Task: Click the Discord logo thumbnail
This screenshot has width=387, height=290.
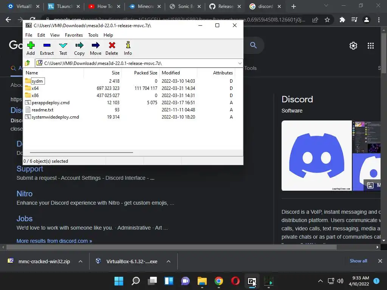Action: [317, 156]
